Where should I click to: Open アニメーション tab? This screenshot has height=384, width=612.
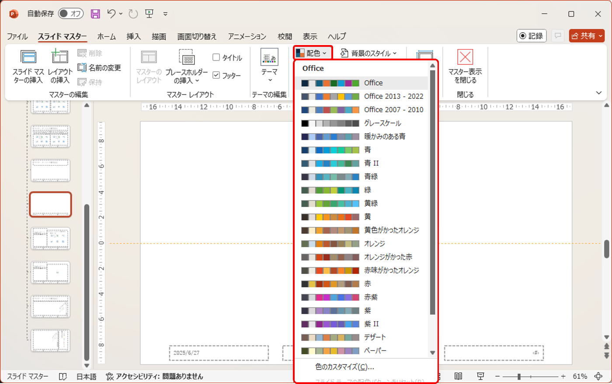[247, 36]
